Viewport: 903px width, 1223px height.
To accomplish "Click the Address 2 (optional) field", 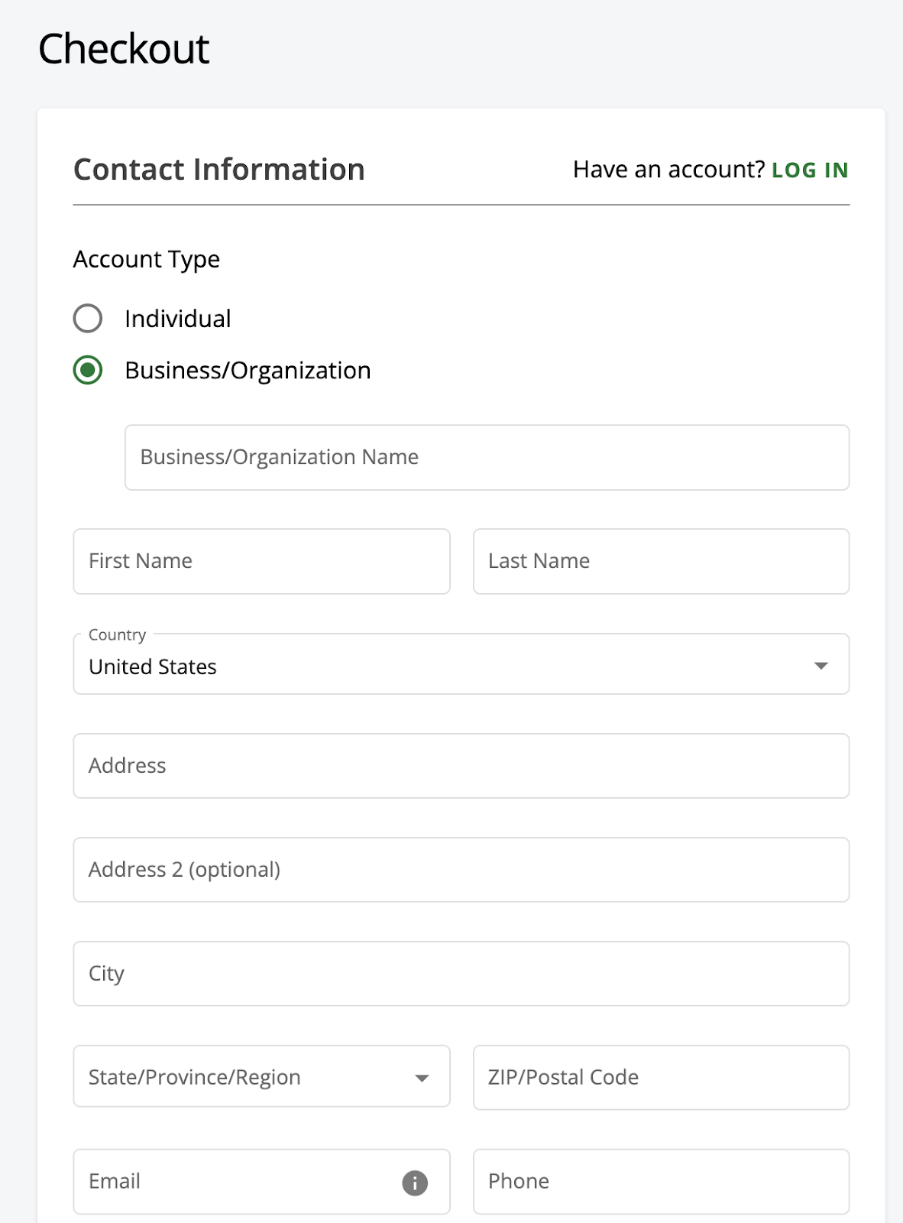I will (461, 870).
